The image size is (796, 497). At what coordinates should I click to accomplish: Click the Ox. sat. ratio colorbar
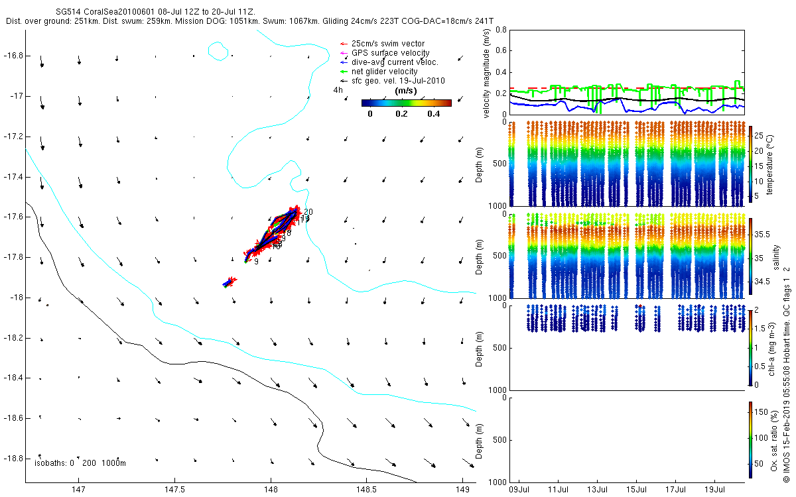coord(750,439)
